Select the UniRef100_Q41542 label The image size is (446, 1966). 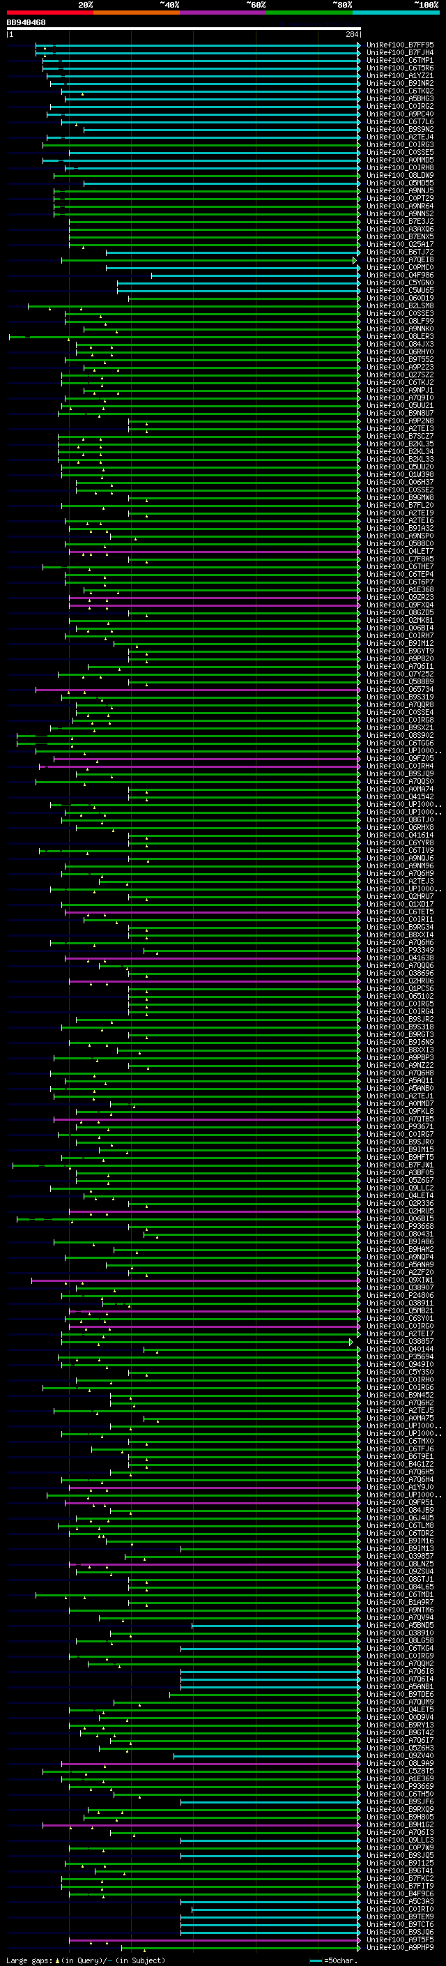point(400,796)
